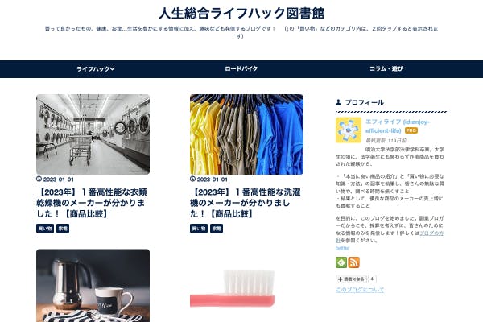Open the coffee pot article thumbnail
Image resolution: width=483 pixels, height=322 pixels.
(93, 286)
